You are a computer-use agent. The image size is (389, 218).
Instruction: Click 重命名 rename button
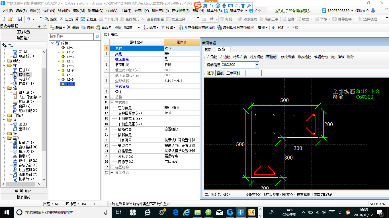(104, 28)
